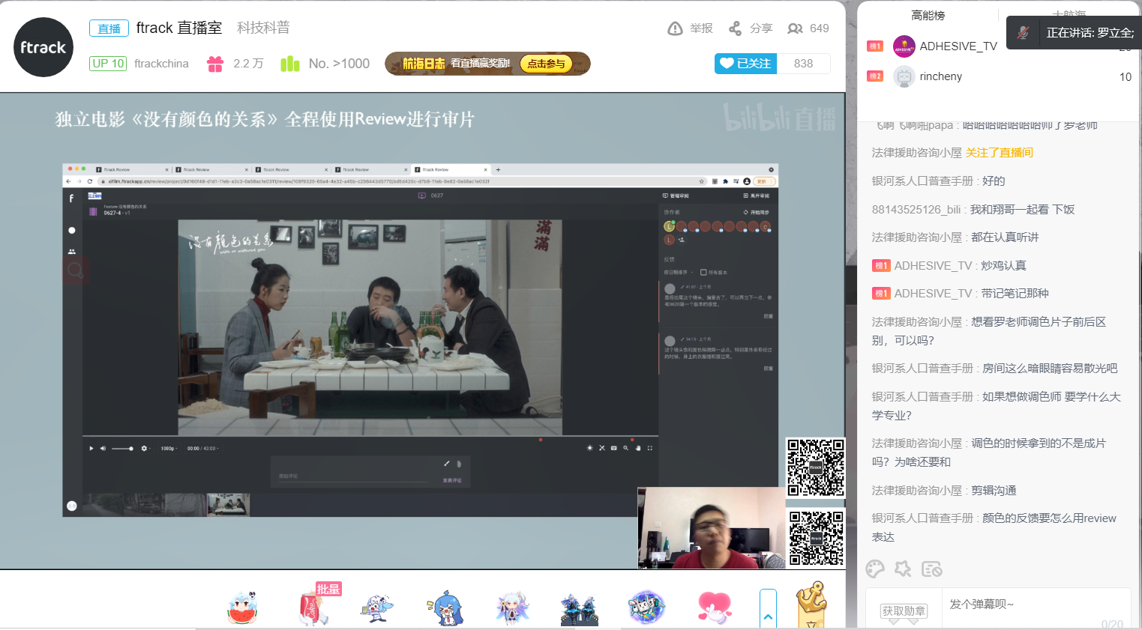Click the 点击参与 button
The image size is (1142, 630).
pos(546,64)
